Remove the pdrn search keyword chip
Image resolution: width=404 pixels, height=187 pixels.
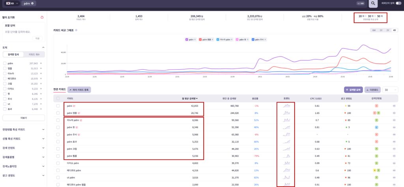(32, 4)
